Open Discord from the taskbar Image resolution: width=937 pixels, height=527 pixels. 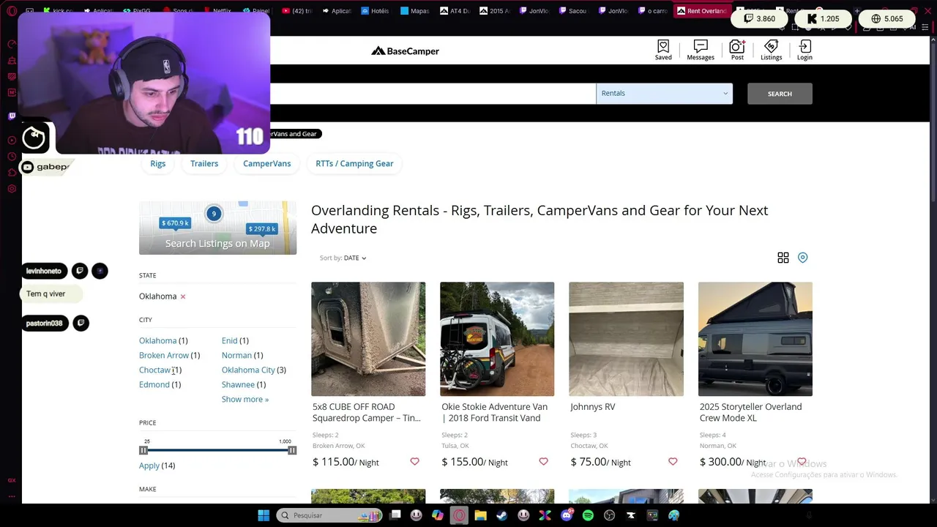click(566, 515)
